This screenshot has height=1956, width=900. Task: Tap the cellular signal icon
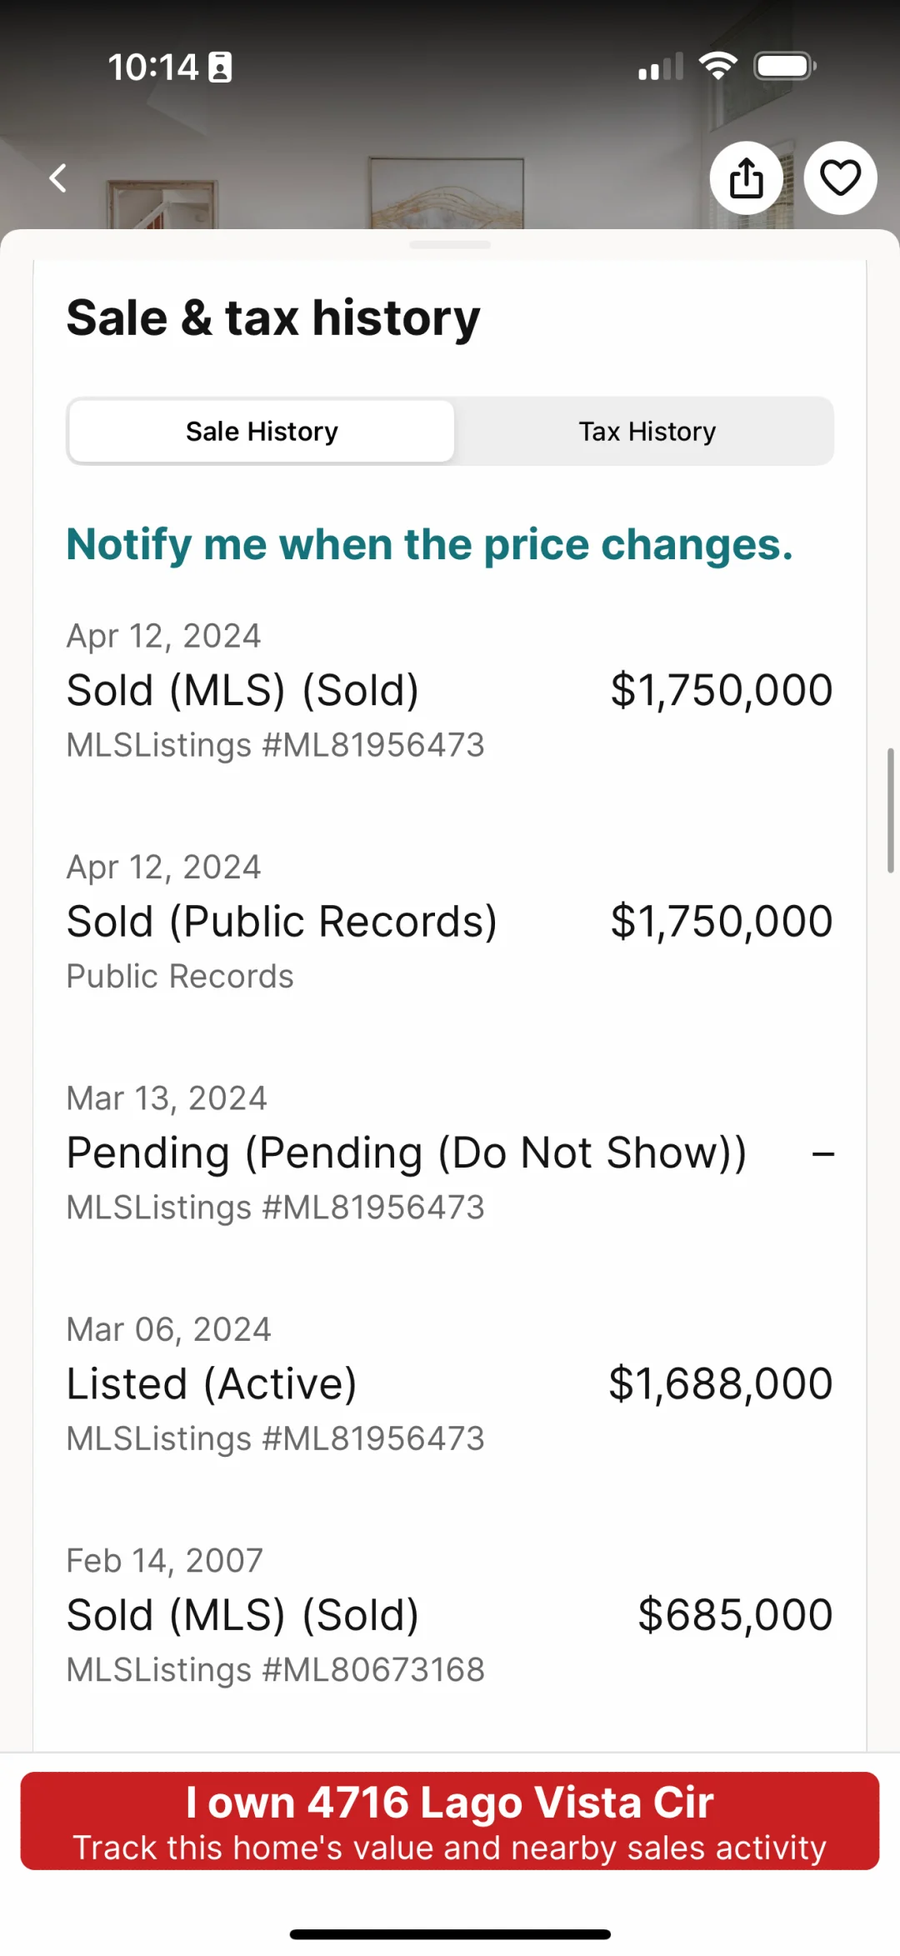(x=661, y=67)
